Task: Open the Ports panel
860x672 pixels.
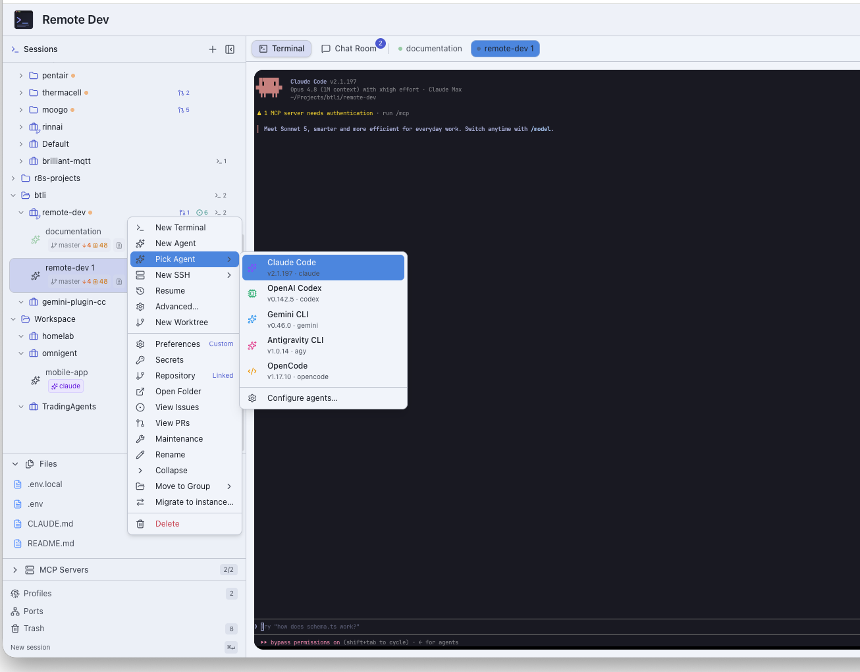Action: [124, 611]
